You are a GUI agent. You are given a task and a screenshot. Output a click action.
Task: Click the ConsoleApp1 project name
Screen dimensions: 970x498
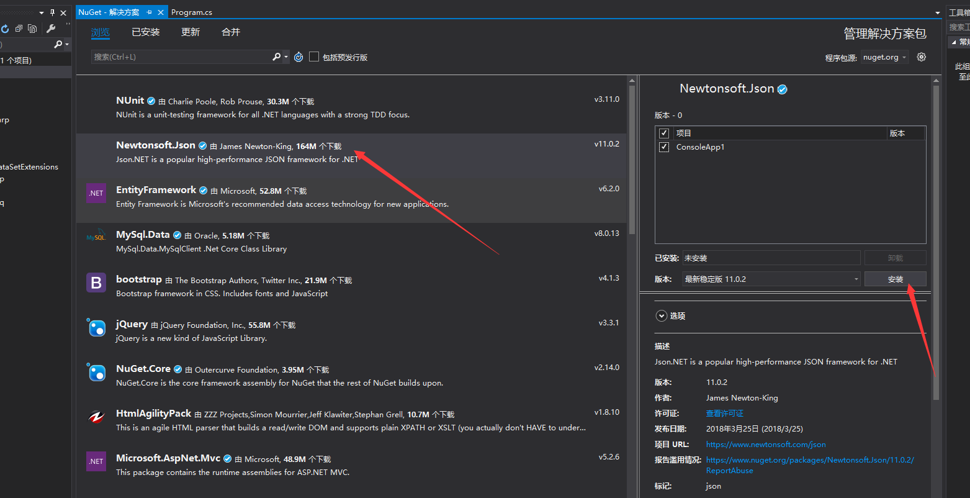700,147
